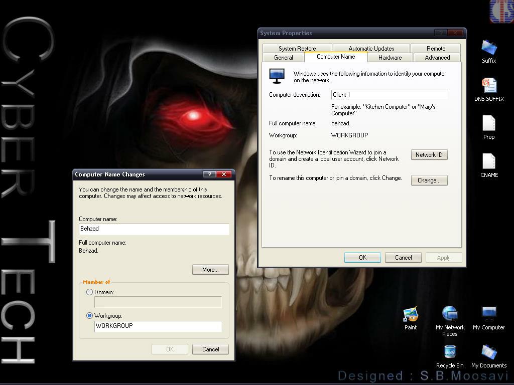This screenshot has height=385, width=514.
Task: Click the Network ID button
Action: click(x=429, y=155)
